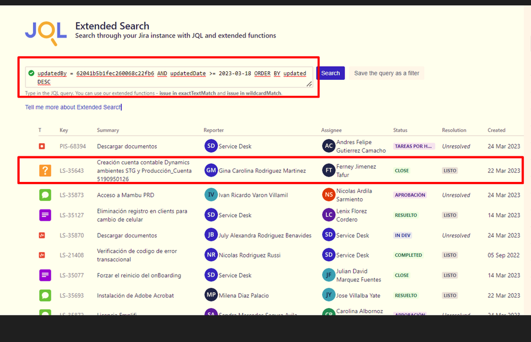Click the COMPLETED status badge
531x342 pixels.
pos(408,255)
